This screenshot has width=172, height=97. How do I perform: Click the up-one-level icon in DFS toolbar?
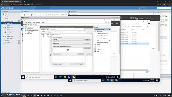pyautogui.click(x=29, y=25)
